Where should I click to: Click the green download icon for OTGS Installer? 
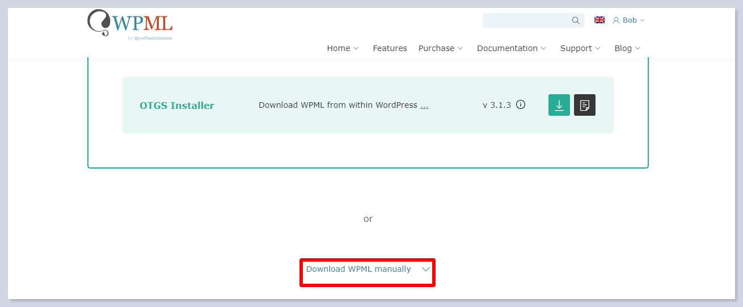559,105
